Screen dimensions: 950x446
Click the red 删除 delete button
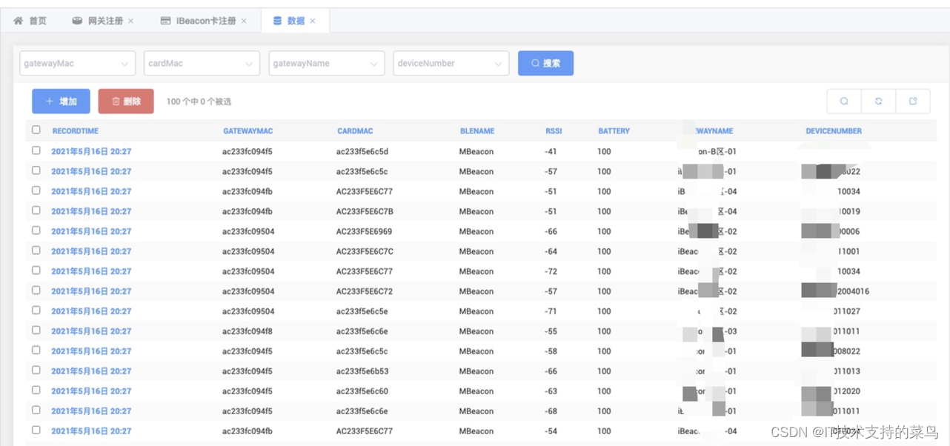(x=126, y=101)
